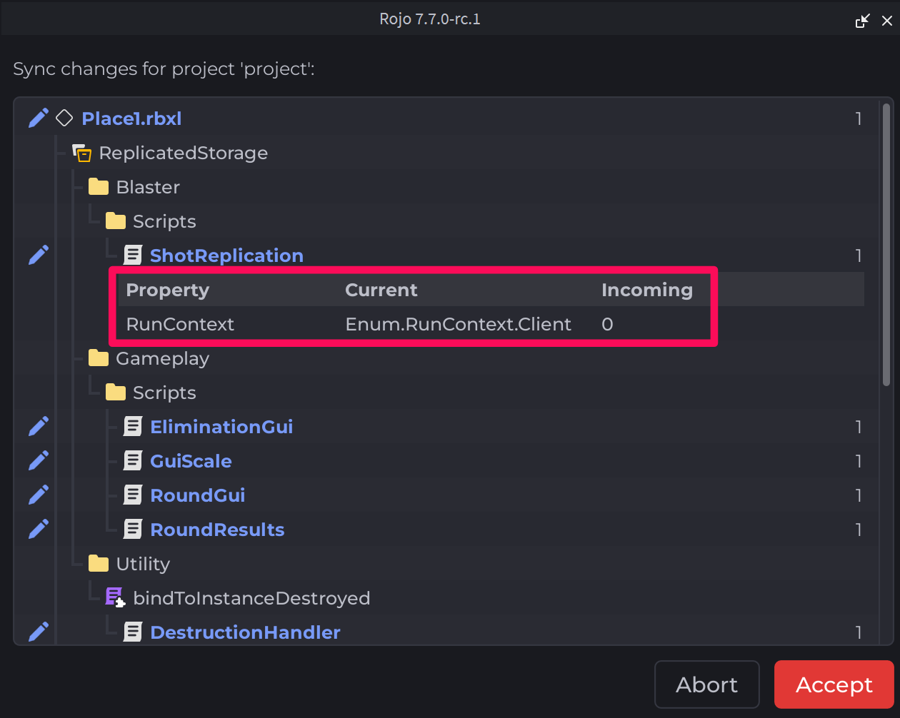Image resolution: width=900 pixels, height=718 pixels.
Task: Click the vertical scrollbar of the changes list
Action: [x=886, y=243]
